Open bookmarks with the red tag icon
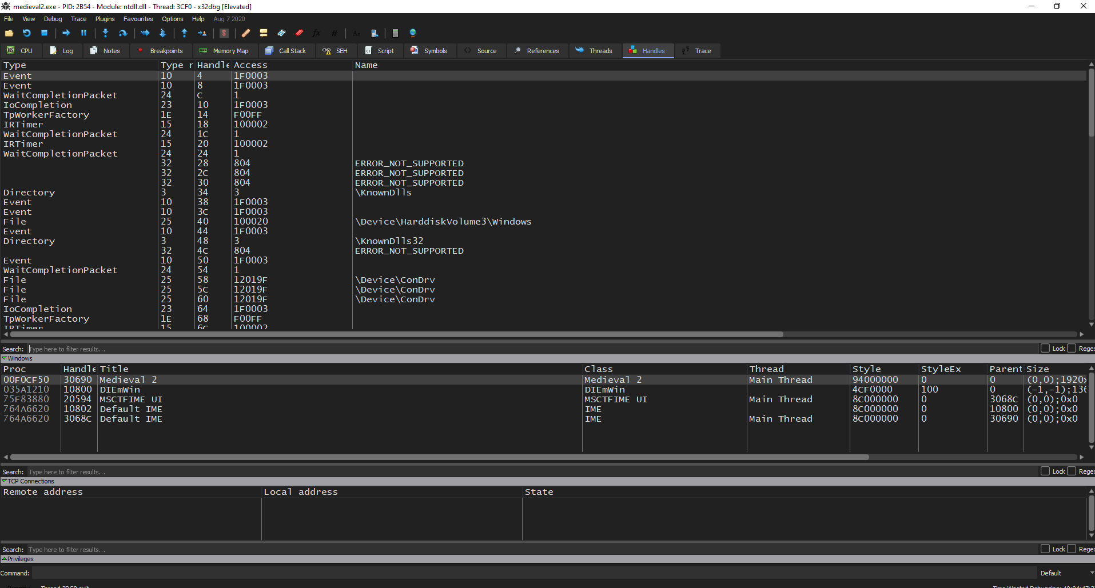Viewport: 1095px width, 588px height. [x=299, y=33]
